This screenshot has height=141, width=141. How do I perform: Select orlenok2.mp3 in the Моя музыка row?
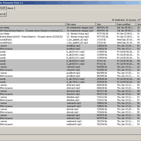pos(73,118)
